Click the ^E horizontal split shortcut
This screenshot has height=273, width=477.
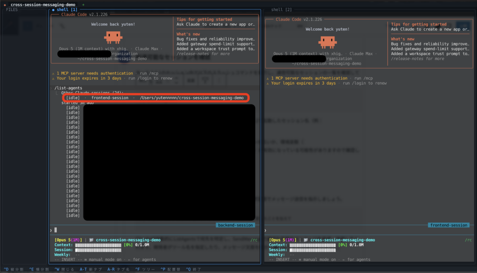[x=39, y=269]
